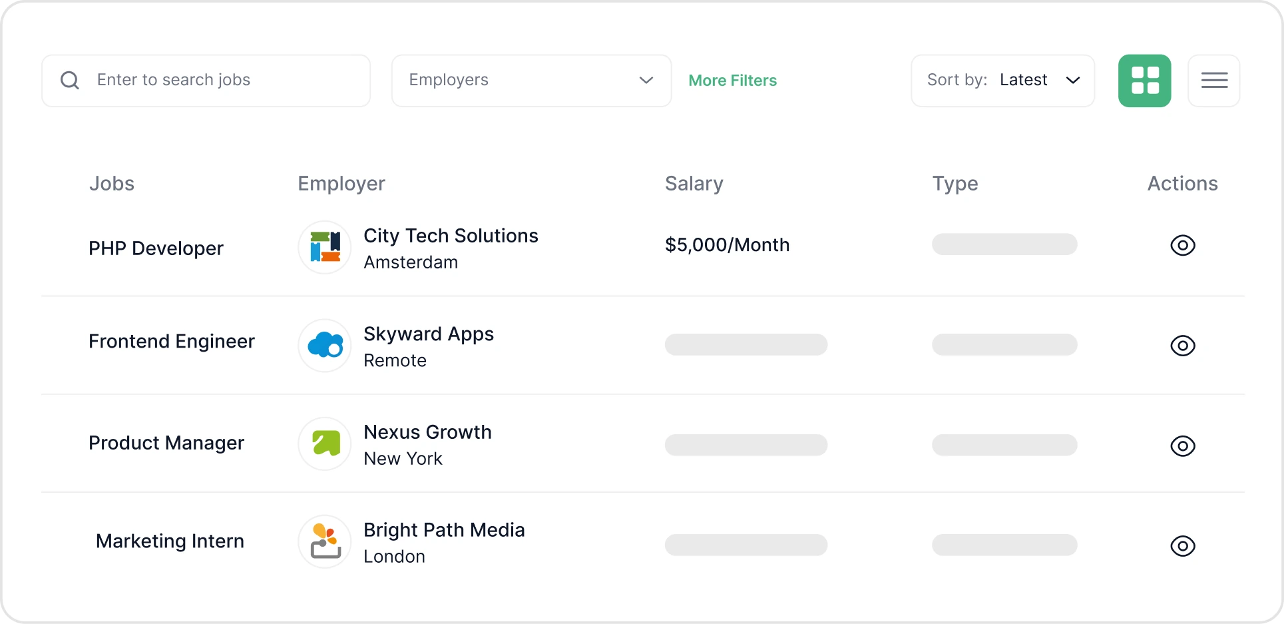
Task: Open the Employers dropdown
Action: pyautogui.click(x=531, y=81)
